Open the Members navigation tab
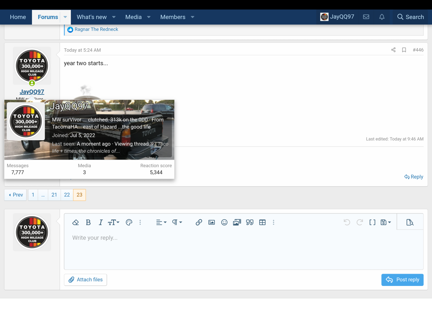432x317 pixels. click(173, 17)
